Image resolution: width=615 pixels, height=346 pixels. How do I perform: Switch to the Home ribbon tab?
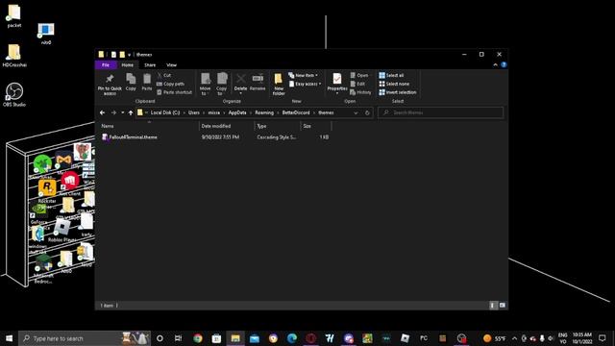point(127,64)
